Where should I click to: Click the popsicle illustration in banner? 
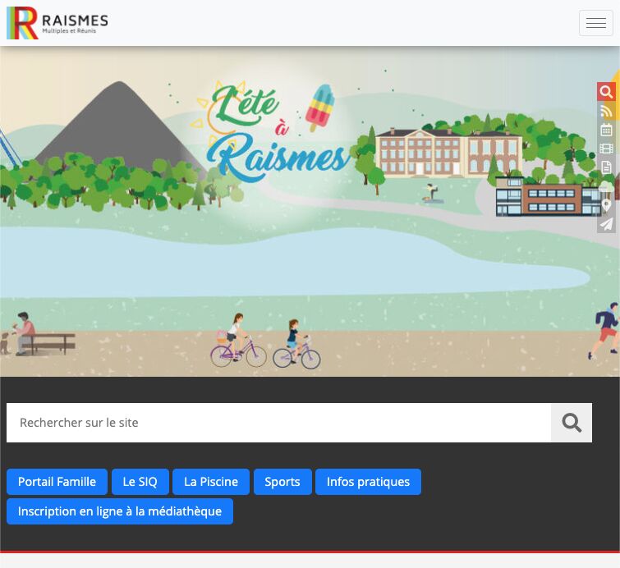click(x=320, y=108)
